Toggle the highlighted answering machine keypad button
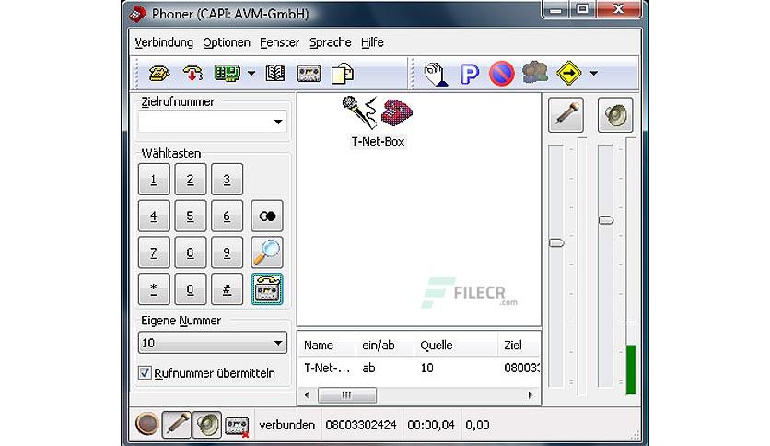770x446 pixels. point(267,289)
